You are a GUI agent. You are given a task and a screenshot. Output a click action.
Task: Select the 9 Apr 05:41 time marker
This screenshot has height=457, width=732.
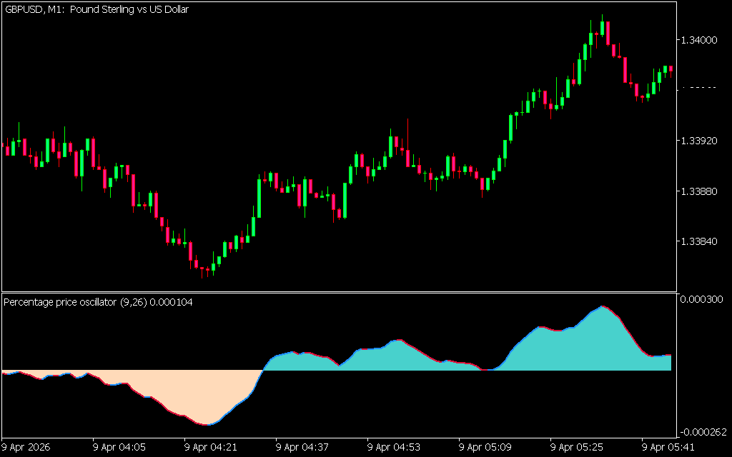click(669, 448)
